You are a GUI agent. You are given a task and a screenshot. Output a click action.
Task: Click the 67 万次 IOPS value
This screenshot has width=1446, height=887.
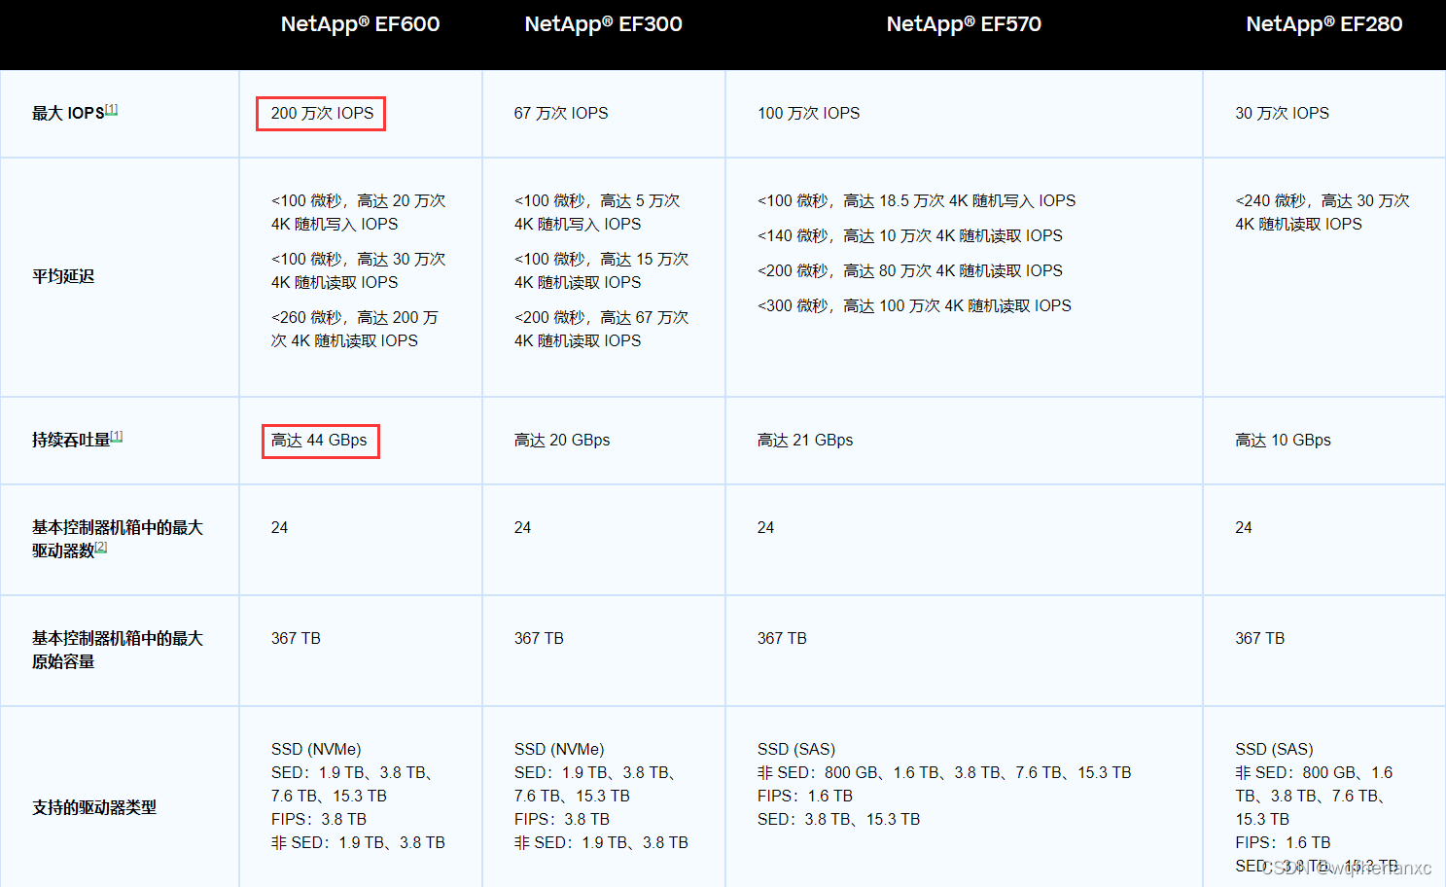[561, 114]
